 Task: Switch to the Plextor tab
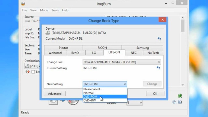click(x=63, y=48)
